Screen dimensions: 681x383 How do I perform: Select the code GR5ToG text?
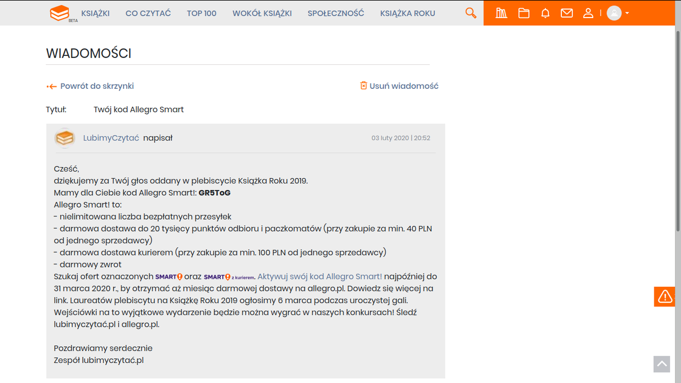(x=214, y=193)
